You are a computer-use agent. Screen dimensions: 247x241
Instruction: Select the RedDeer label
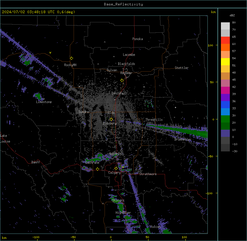126,73
